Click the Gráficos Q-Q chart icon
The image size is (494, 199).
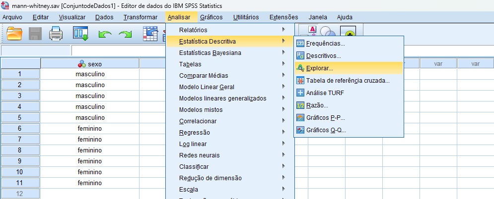[300, 130]
